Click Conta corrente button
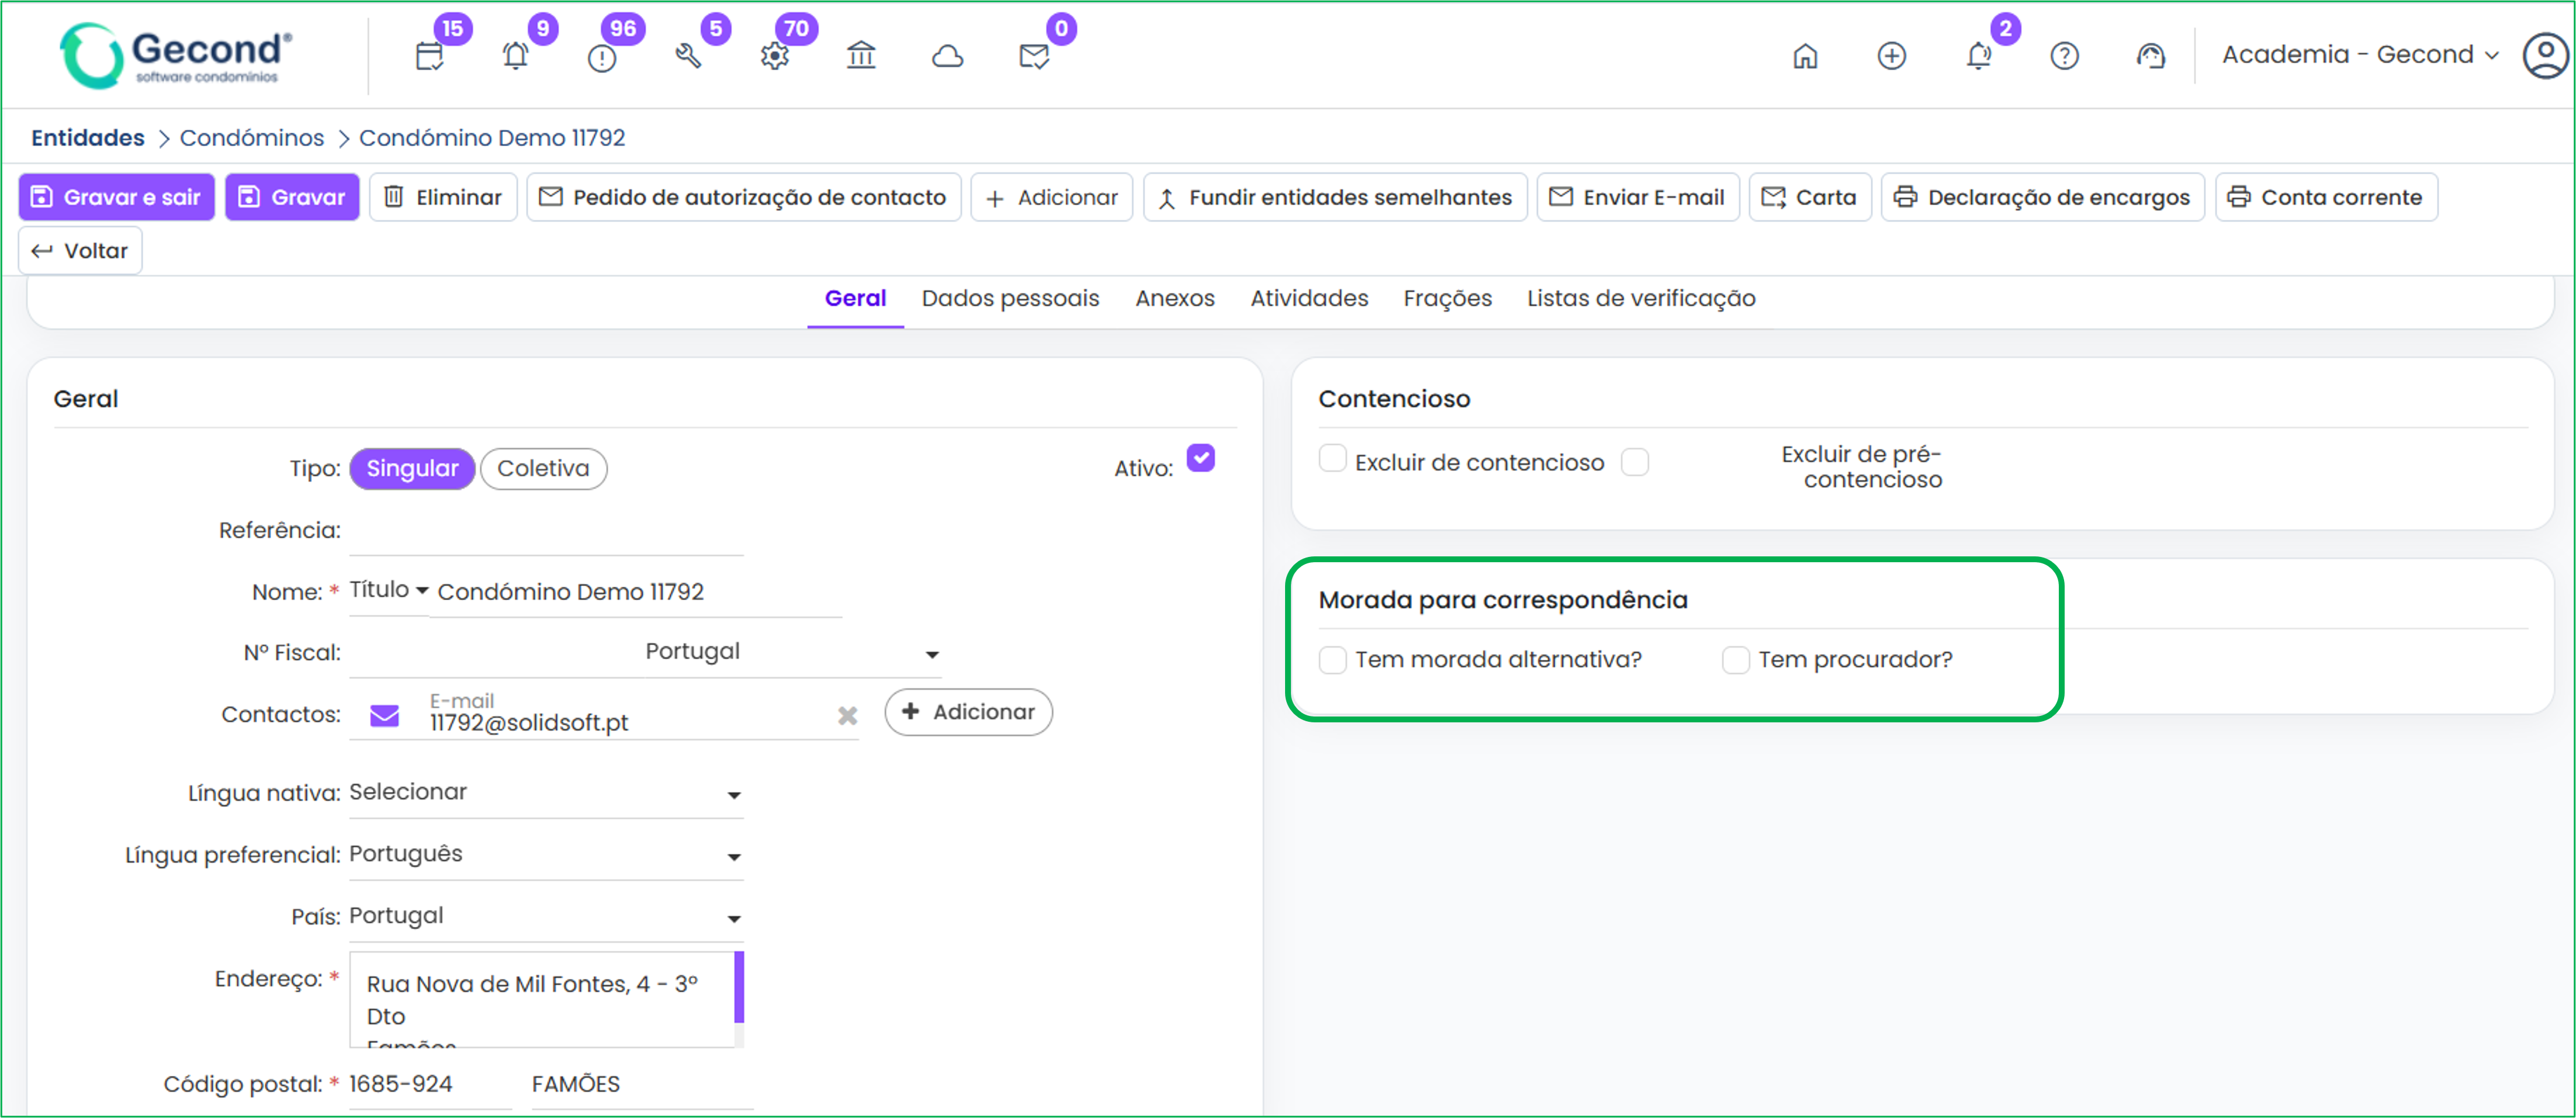This screenshot has width=2576, height=1118. click(x=2326, y=197)
